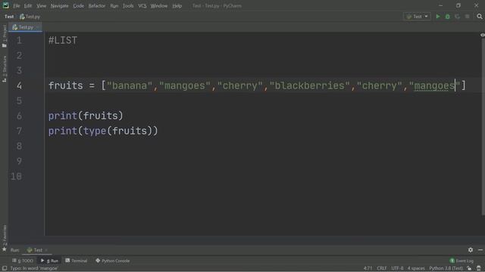Toggle tool window bars icon in status bar
This screenshot has width=485, height=272.
[x=5, y=268]
